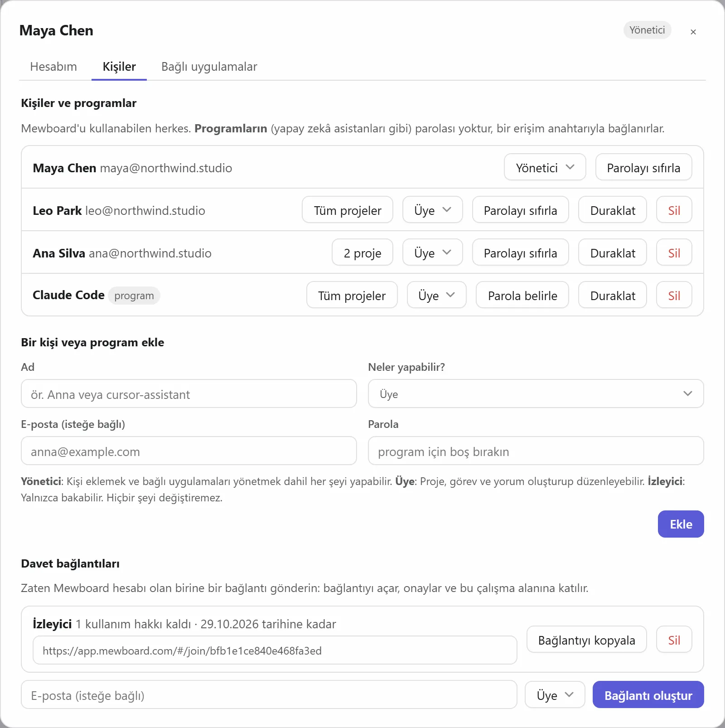Click Parolayı sıfırla for Leo Park
Screen dimensions: 725x728
coord(520,210)
